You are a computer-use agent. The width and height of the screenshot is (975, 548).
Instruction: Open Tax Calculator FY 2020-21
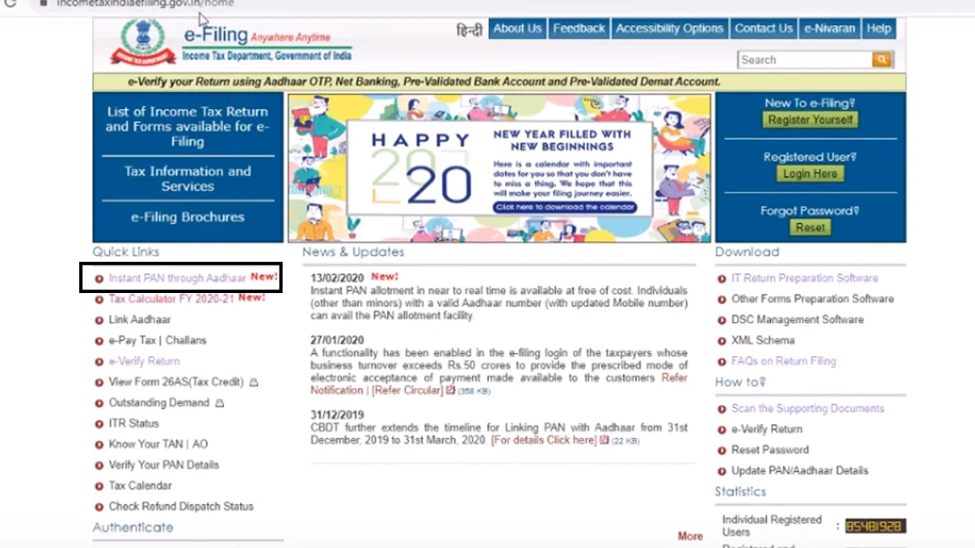click(171, 299)
